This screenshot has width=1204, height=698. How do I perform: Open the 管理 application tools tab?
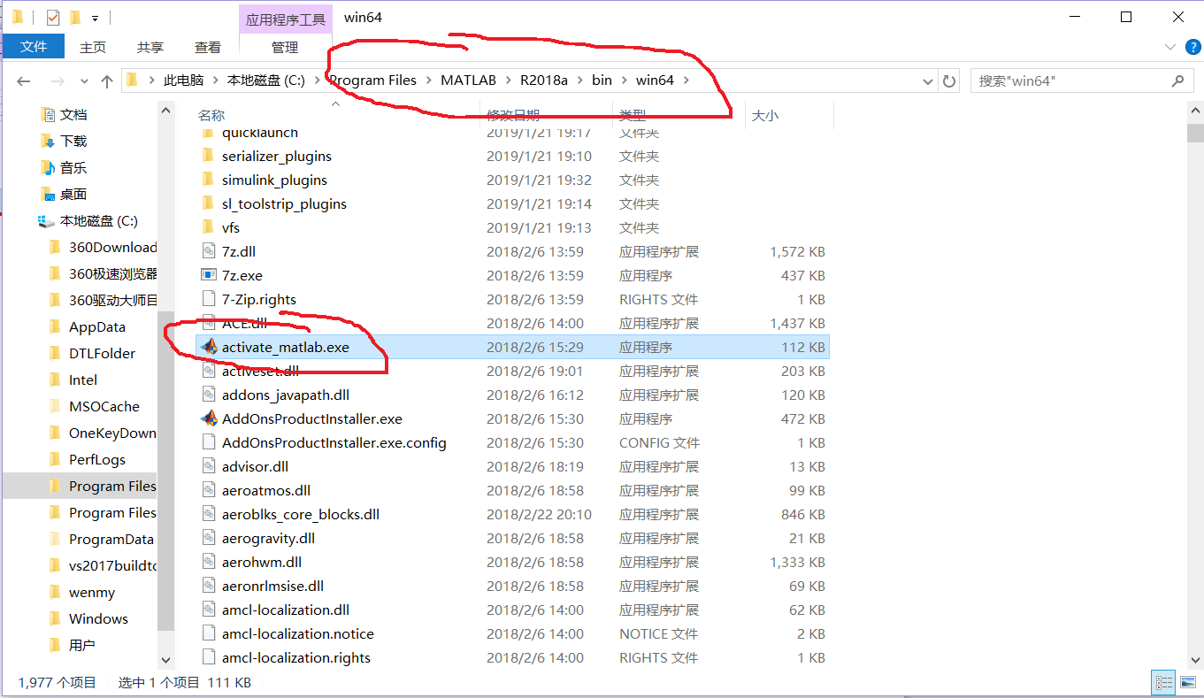tap(285, 47)
